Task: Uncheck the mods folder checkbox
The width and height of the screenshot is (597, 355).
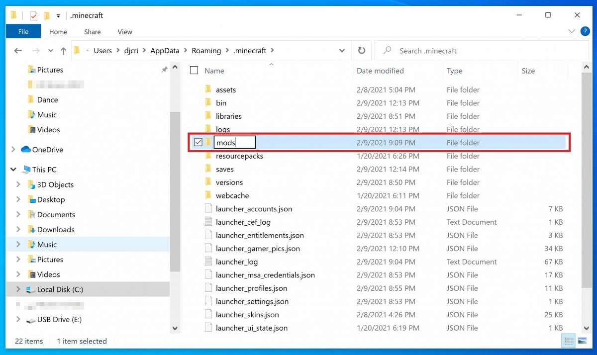Action: (x=198, y=143)
